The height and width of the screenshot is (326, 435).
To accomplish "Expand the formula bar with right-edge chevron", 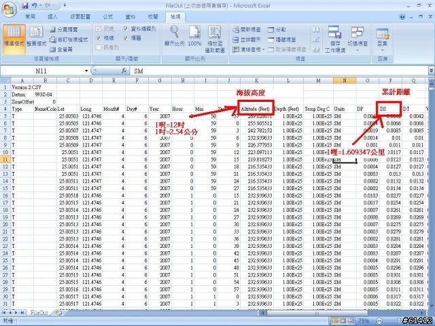I will click(431, 71).
